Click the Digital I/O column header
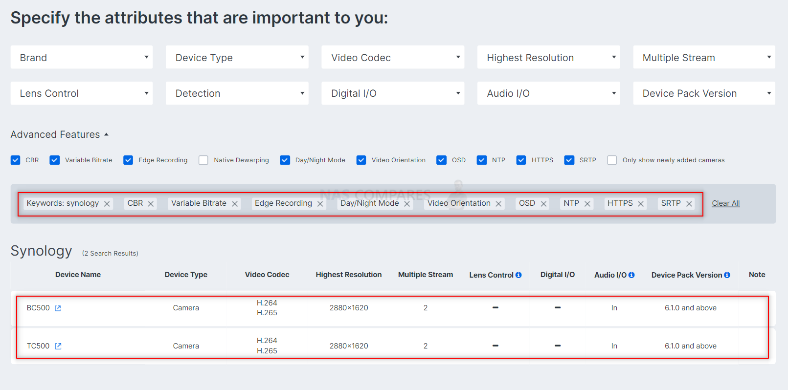 point(558,275)
